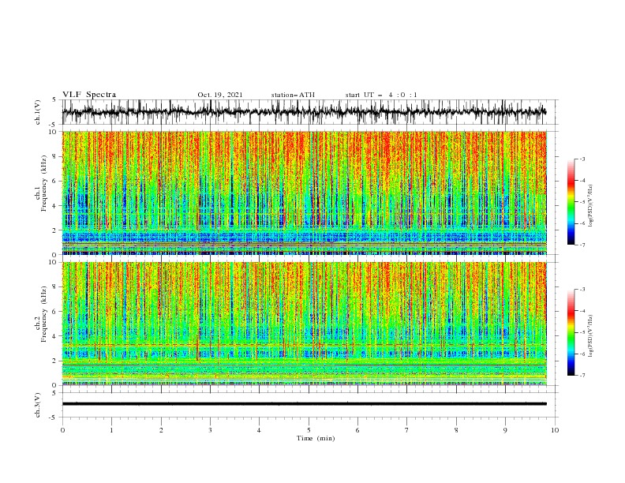Viewport: 625px width, 483px height.
Task: Click the "VLF Spectra" plot title
Action: pyautogui.click(x=89, y=95)
